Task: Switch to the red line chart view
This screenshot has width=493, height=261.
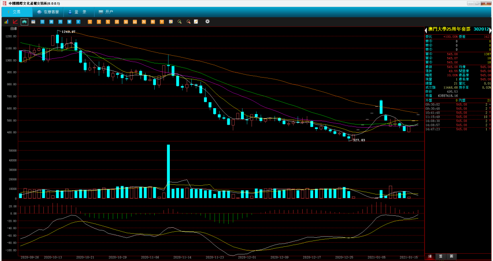Action: pyautogui.click(x=15, y=22)
